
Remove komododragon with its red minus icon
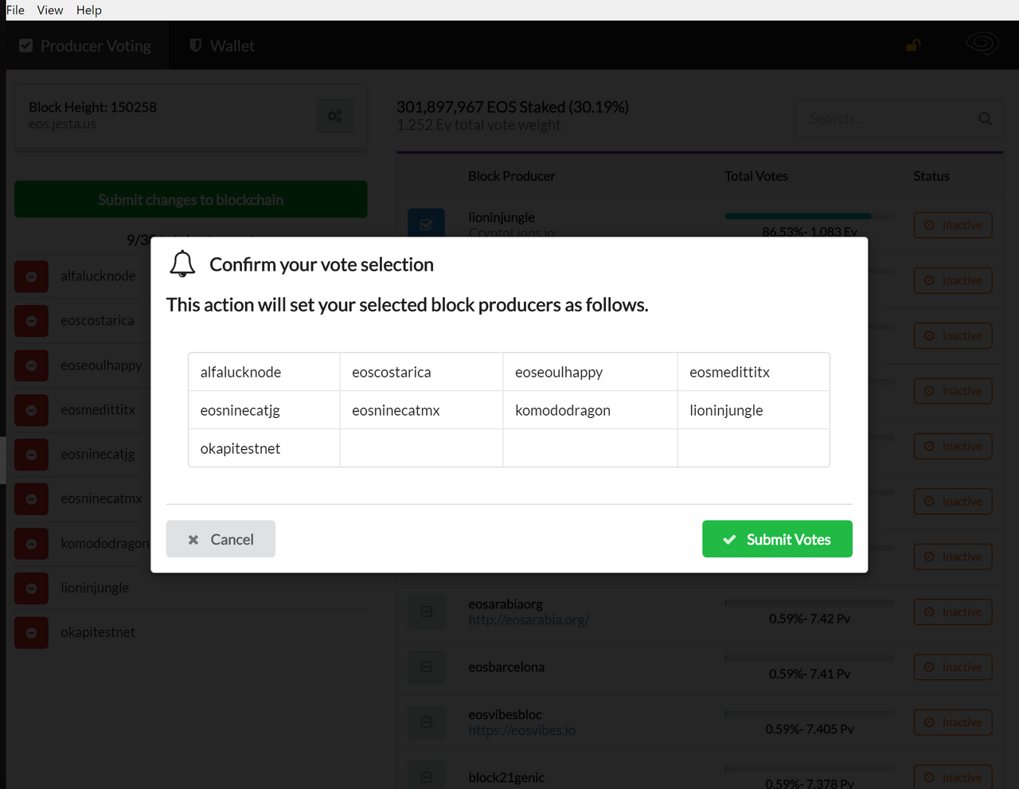32,544
